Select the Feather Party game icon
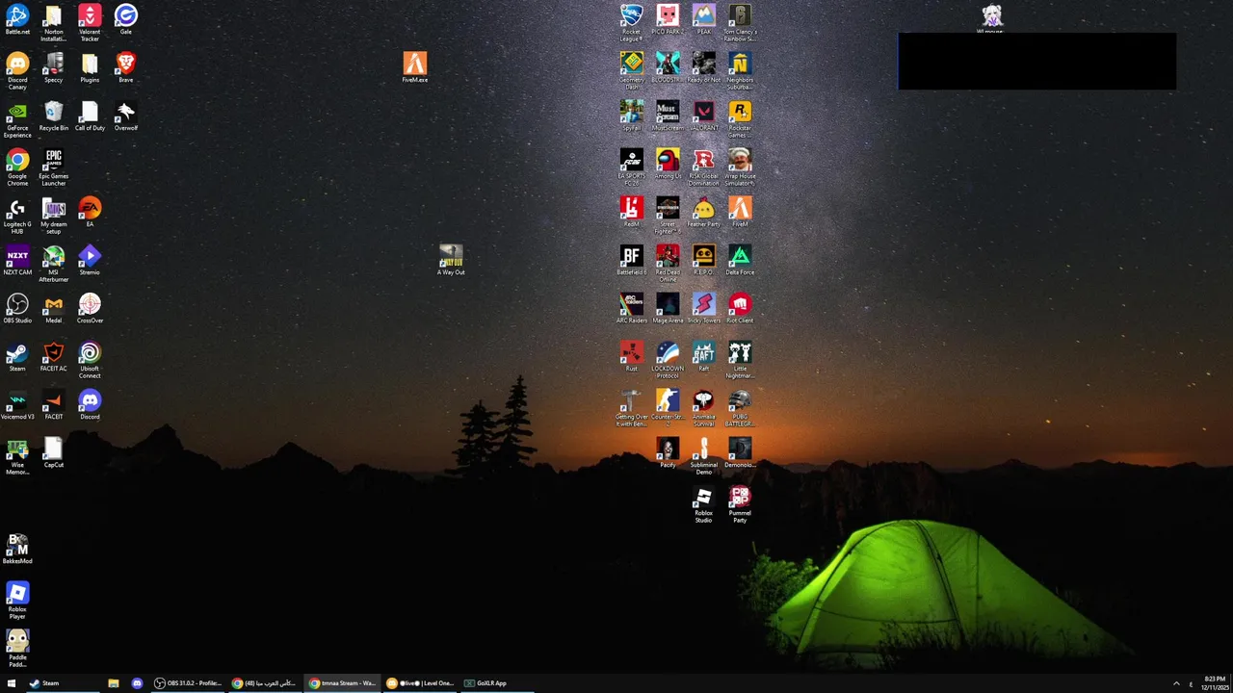The height and width of the screenshot is (693, 1233). coord(703,212)
